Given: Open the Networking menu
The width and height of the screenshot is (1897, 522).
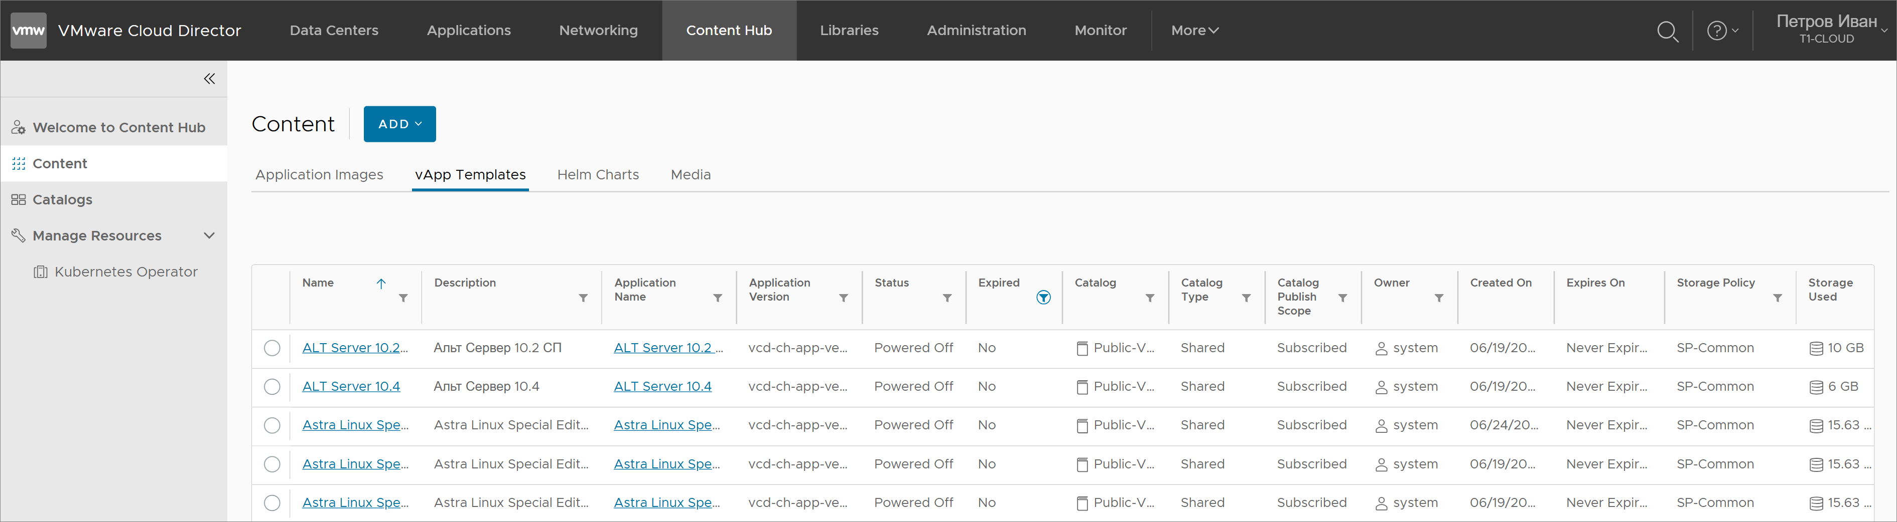Looking at the screenshot, I should 599,30.
